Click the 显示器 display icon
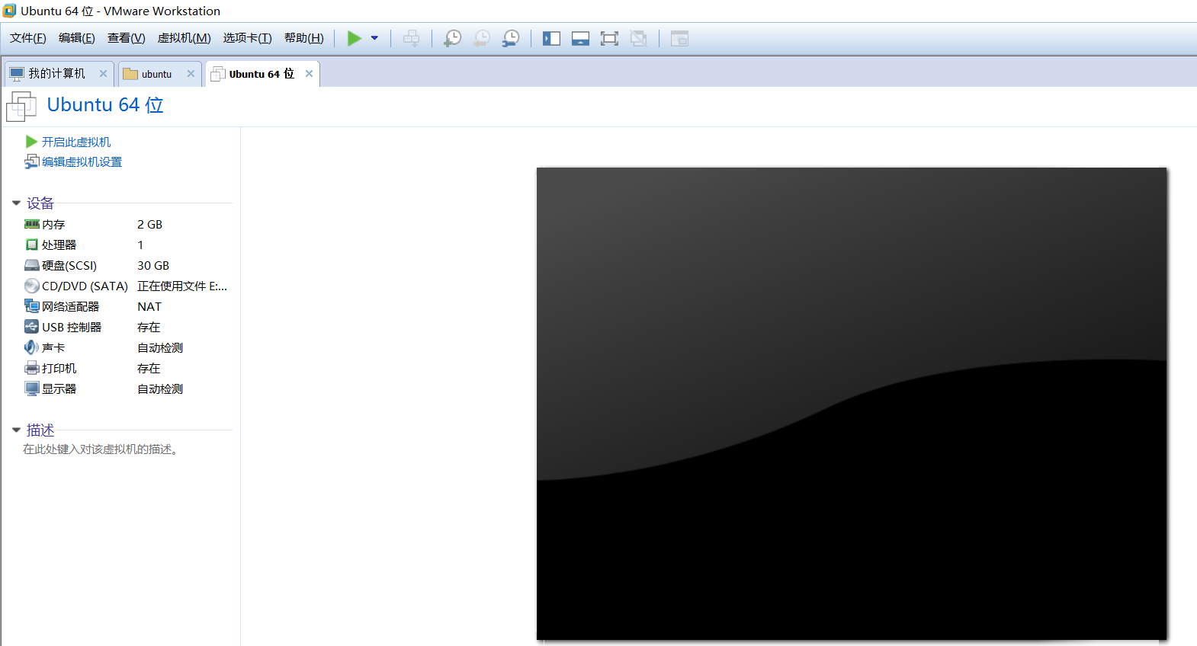The image size is (1197, 646). coord(32,389)
